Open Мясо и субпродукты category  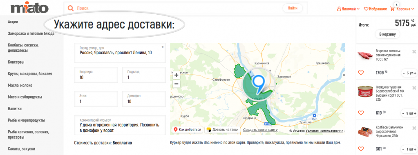25,97
